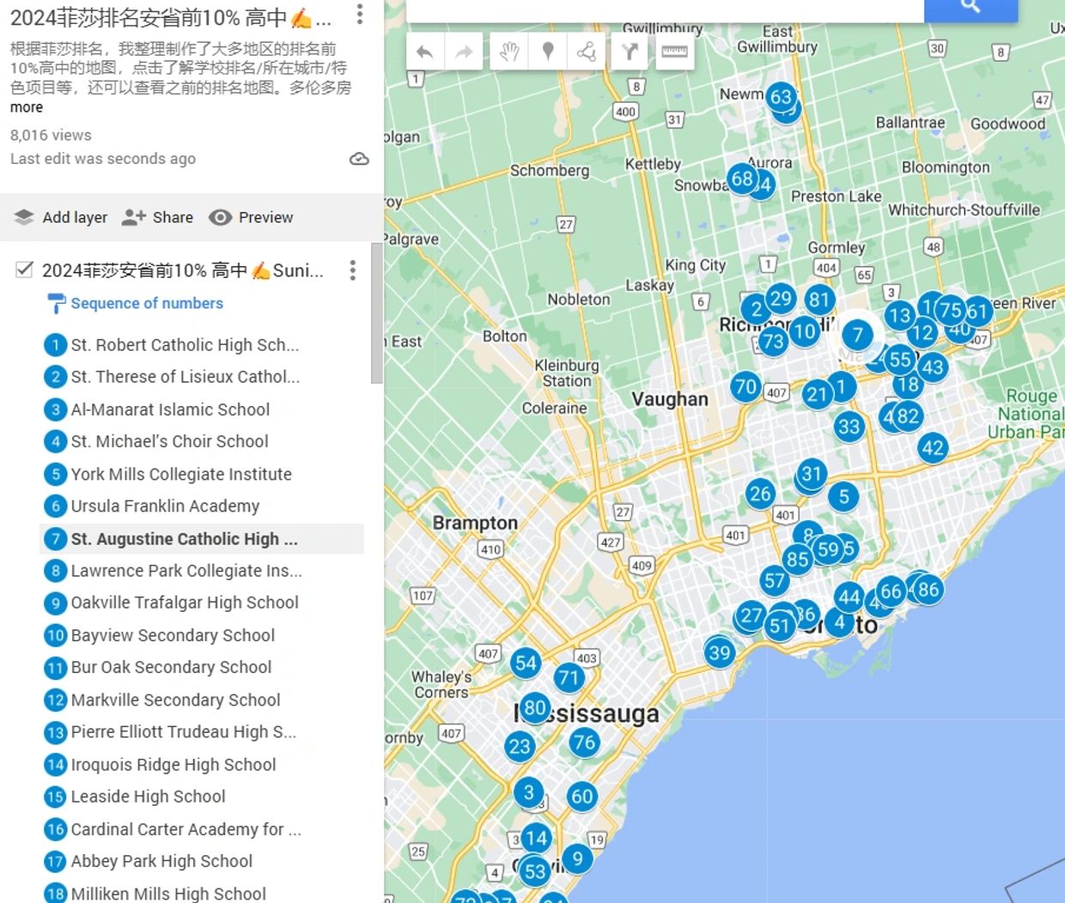Image resolution: width=1065 pixels, height=903 pixels.
Task: Select Pierre Elliott Trudeau High item
Action: [202, 731]
